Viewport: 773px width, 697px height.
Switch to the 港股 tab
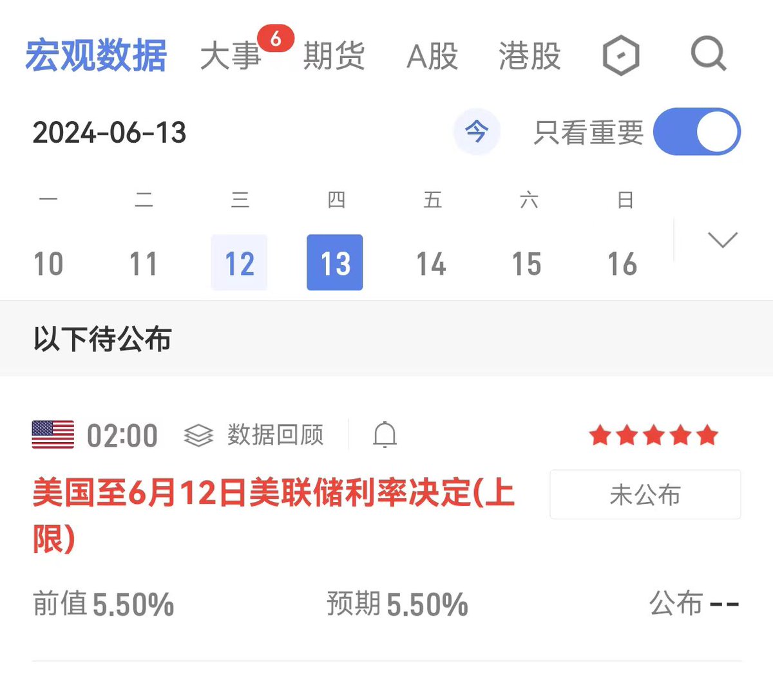pyautogui.click(x=530, y=55)
